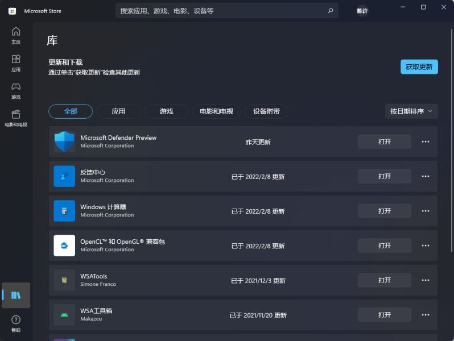Select the Library icon in sidebar
The image size is (454, 341).
[16, 296]
